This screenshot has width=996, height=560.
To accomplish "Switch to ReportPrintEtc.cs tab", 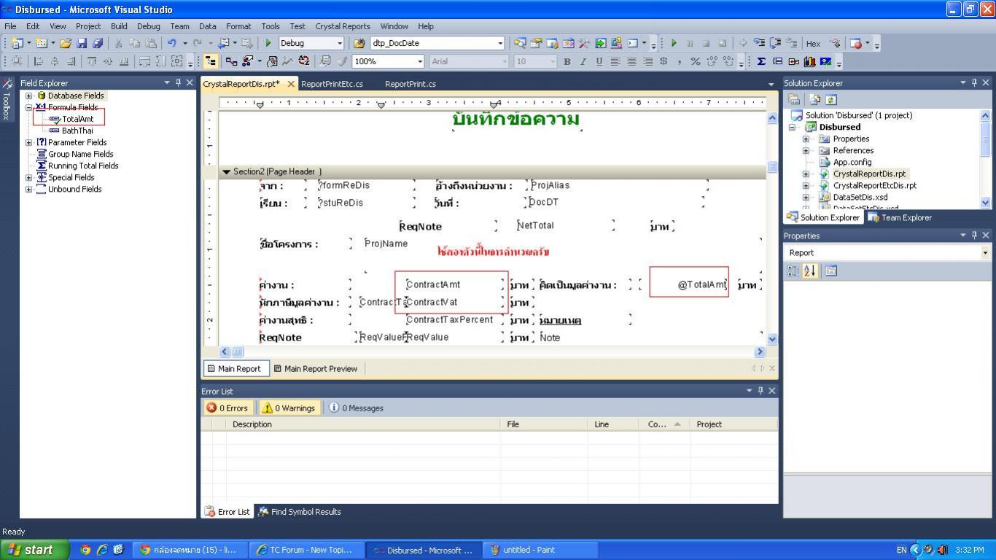I will tap(332, 84).
